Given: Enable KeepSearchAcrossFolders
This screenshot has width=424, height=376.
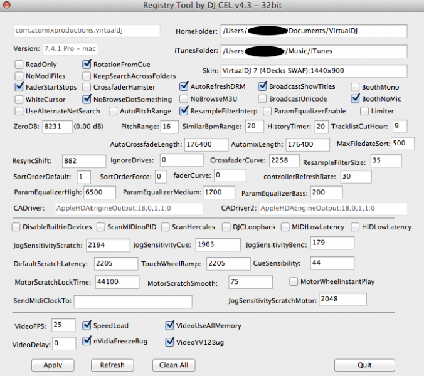Looking at the screenshot, I should click(87, 76).
